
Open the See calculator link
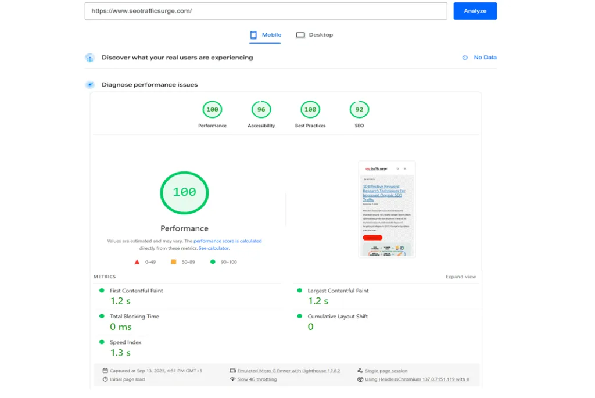click(214, 248)
